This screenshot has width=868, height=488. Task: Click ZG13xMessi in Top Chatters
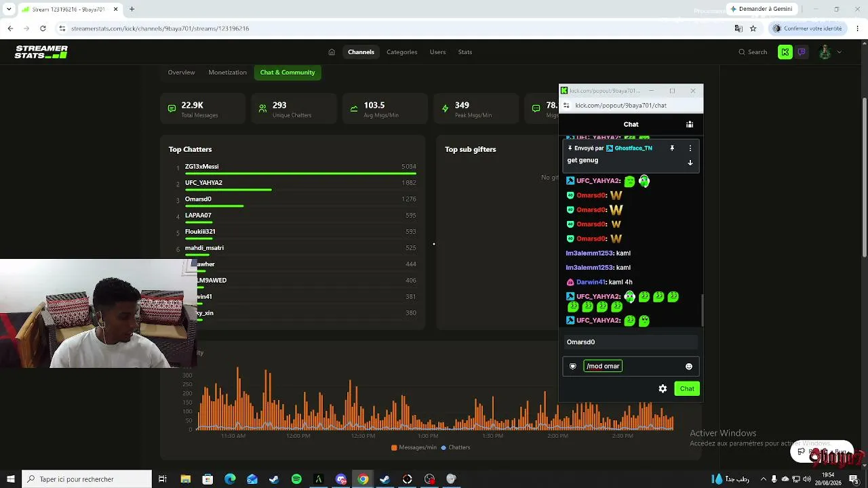coord(201,167)
